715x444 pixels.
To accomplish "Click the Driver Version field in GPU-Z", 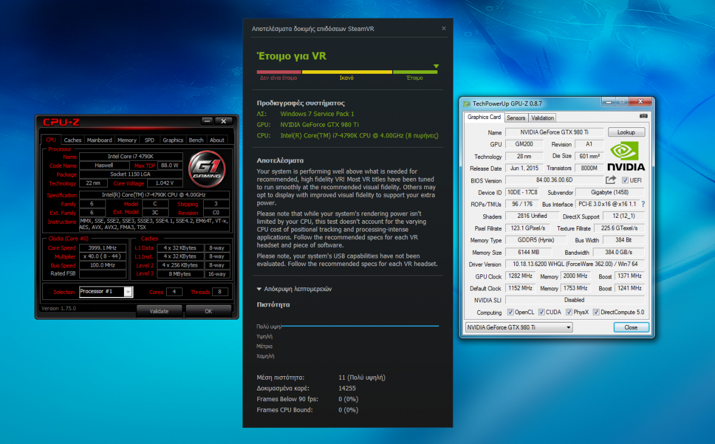I will (x=574, y=264).
